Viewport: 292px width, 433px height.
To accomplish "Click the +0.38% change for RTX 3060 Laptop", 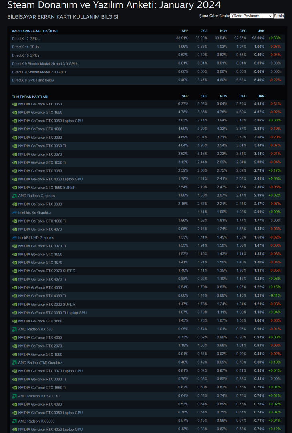I will coord(275,121).
